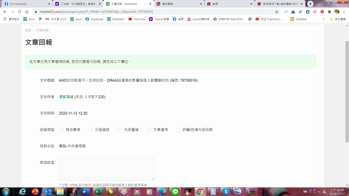Close the Facebook tab

point(49,4)
